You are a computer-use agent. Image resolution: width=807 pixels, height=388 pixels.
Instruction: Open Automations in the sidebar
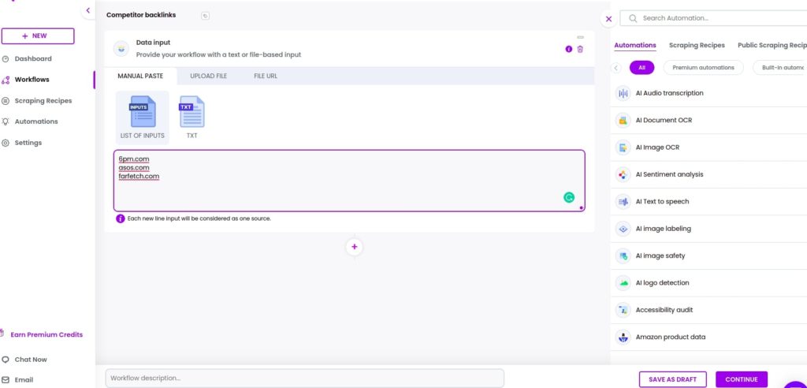click(36, 121)
